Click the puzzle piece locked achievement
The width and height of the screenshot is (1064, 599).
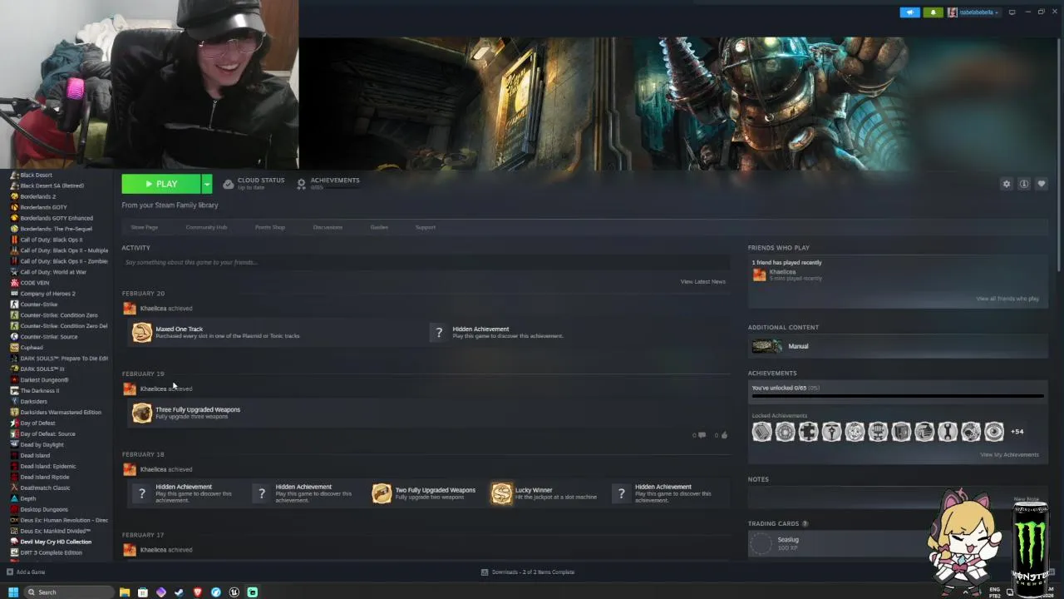tap(809, 432)
